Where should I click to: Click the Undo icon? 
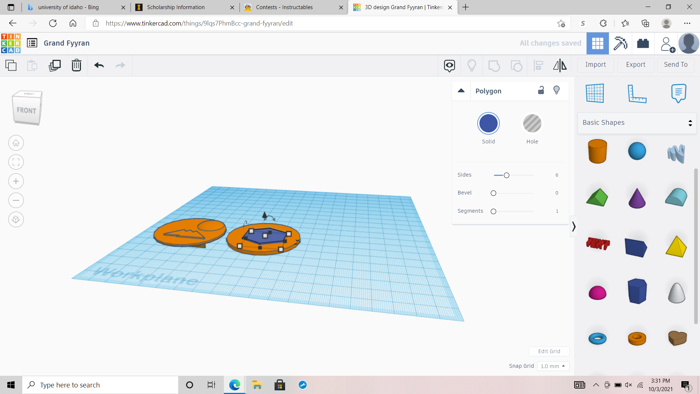point(98,65)
